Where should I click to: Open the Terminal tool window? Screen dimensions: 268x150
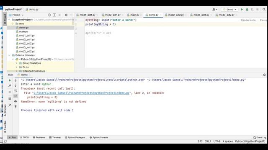click(x=55, y=137)
